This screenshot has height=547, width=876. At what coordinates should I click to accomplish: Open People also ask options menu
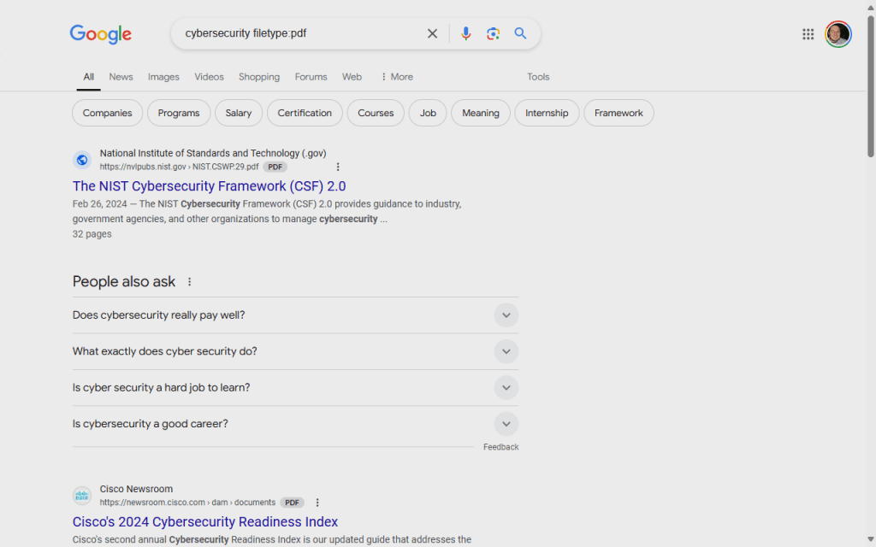[x=190, y=282]
